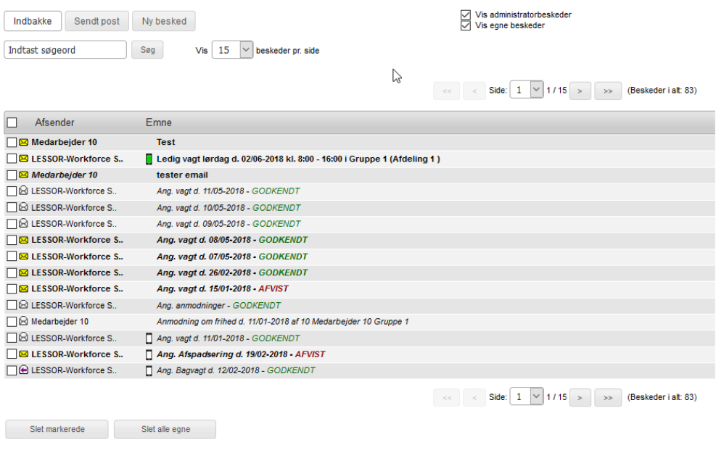This screenshot has width=716, height=450.
Task: Uncheck Vis egne beskeder
Action: pyautogui.click(x=466, y=26)
